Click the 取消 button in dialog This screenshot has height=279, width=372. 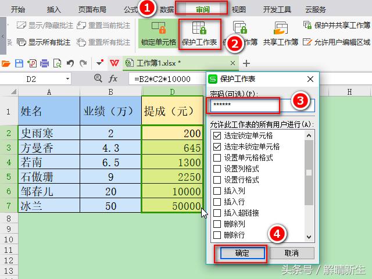(x=292, y=253)
